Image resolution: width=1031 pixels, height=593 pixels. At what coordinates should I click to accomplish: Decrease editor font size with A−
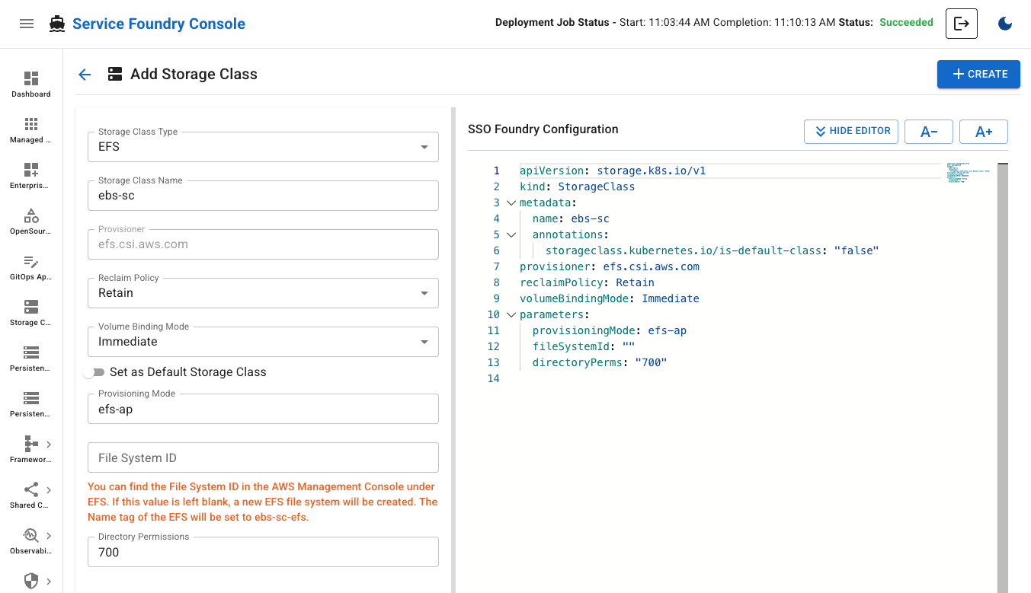tap(928, 132)
